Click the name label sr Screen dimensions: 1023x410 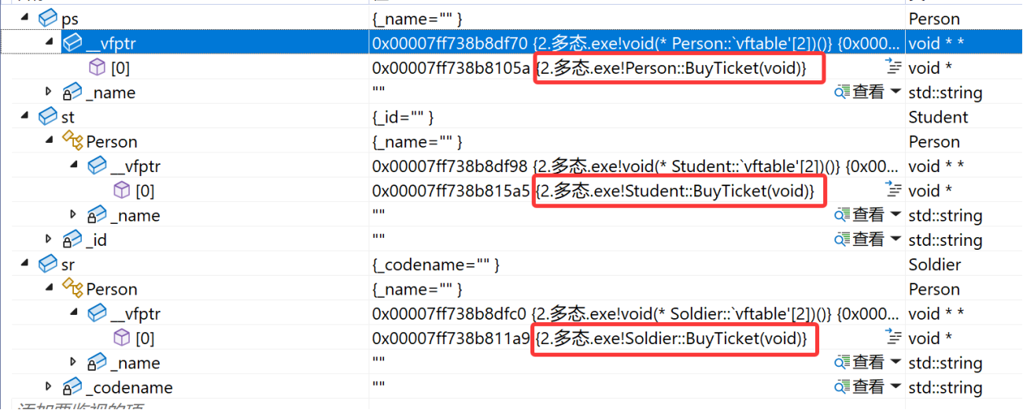click(68, 265)
